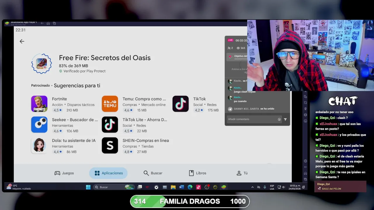Click 'DANNY #21 .SARITA' joined notice
Viewport: 374px width, 210px height.
tap(254, 109)
